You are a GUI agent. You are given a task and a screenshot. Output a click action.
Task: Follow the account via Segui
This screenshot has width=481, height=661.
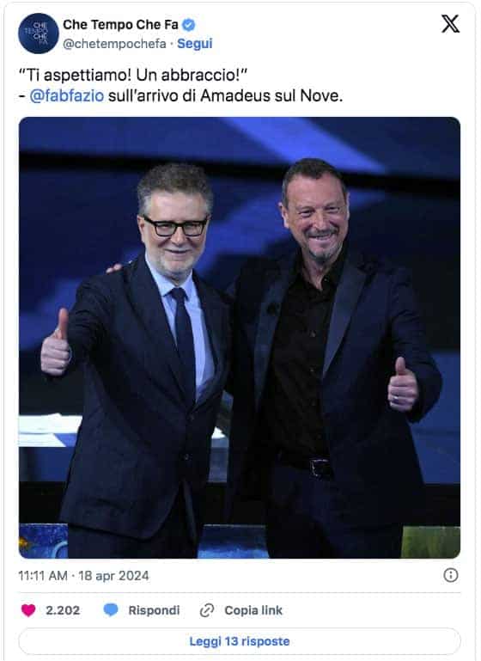pos(195,44)
